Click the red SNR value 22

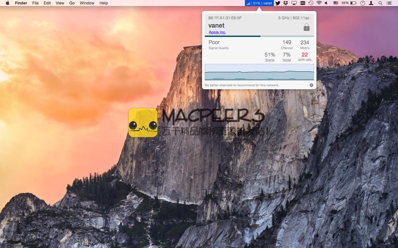304,55
